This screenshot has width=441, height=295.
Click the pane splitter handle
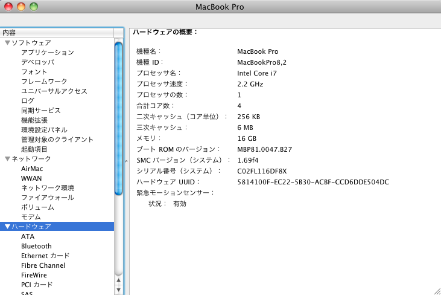point(126,161)
